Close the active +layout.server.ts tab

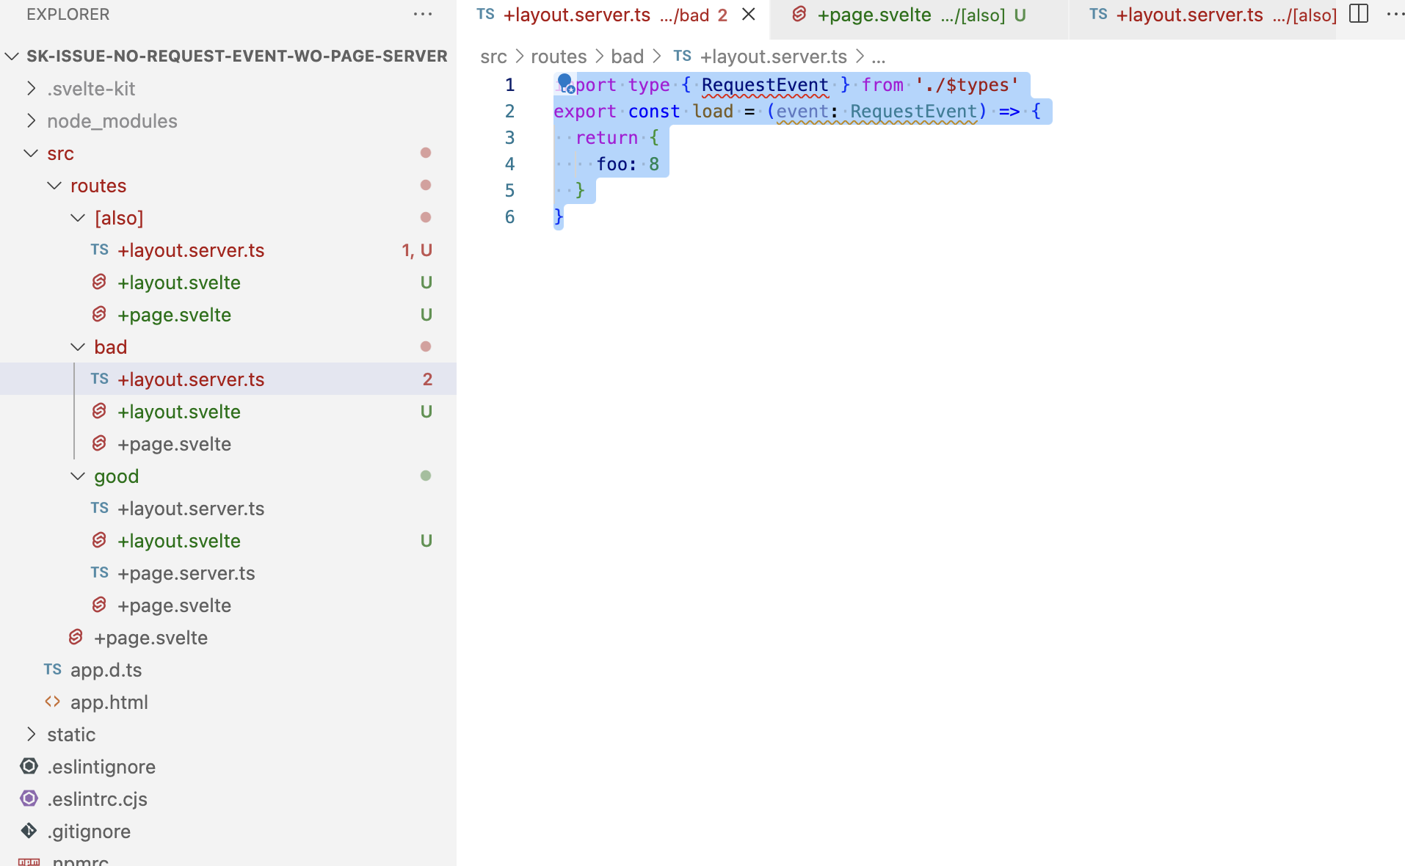[x=748, y=14]
